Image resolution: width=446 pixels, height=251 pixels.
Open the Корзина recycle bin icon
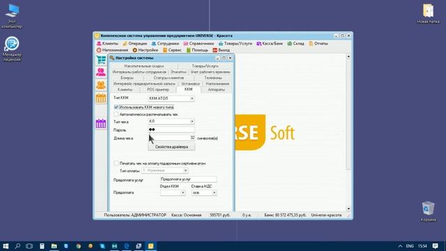click(428, 211)
